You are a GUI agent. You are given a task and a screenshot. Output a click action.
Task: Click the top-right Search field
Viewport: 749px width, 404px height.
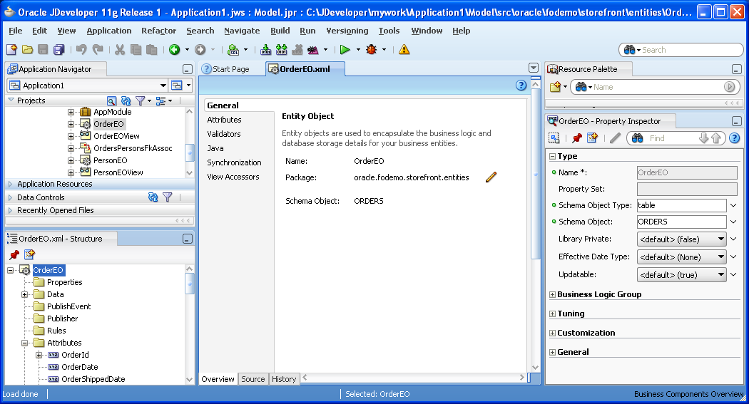pos(681,50)
